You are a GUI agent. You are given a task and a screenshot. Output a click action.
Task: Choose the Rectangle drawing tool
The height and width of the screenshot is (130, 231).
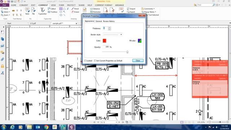click(61, 9)
